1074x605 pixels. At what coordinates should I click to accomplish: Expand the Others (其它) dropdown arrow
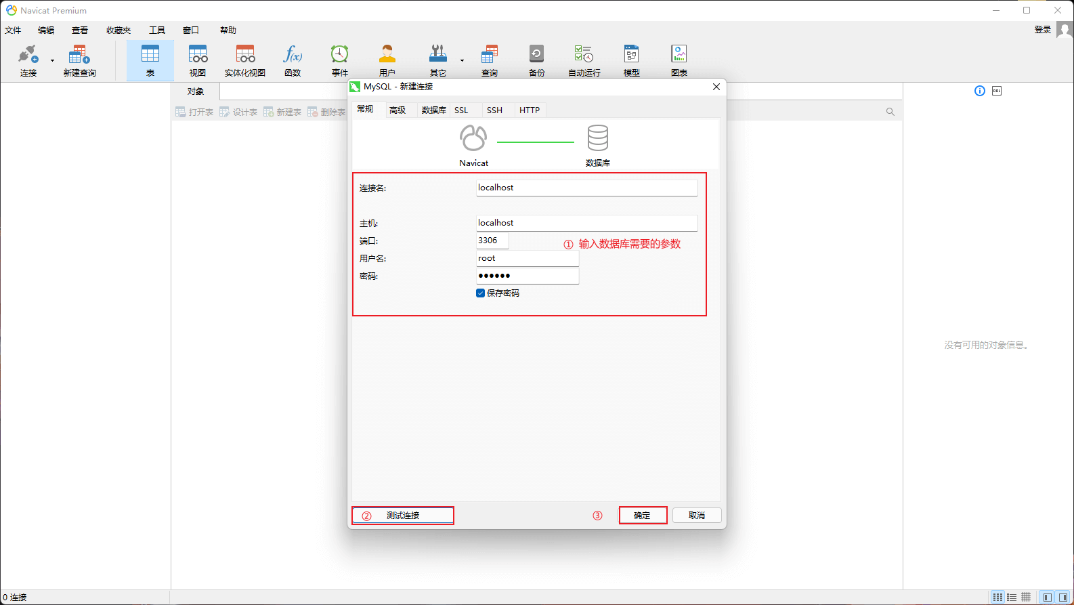(463, 61)
